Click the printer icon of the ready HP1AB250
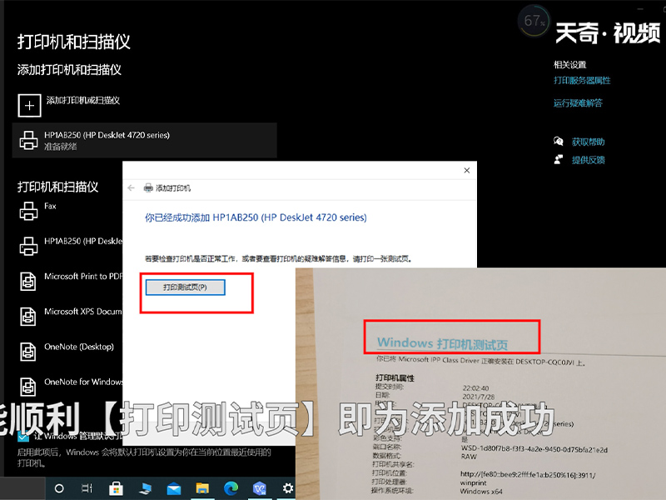 coord(28,141)
